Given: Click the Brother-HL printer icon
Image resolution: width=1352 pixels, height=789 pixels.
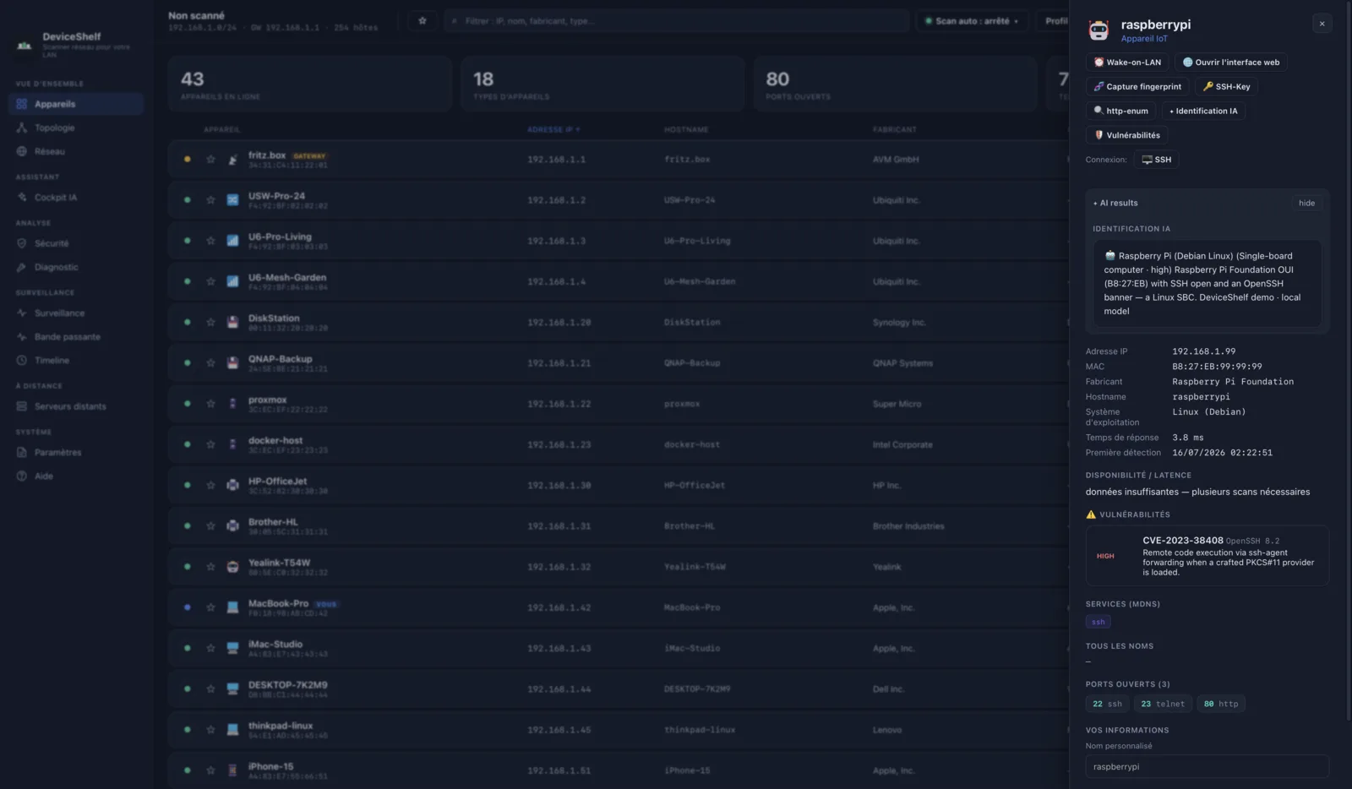Looking at the screenshot, I should 232,525.
